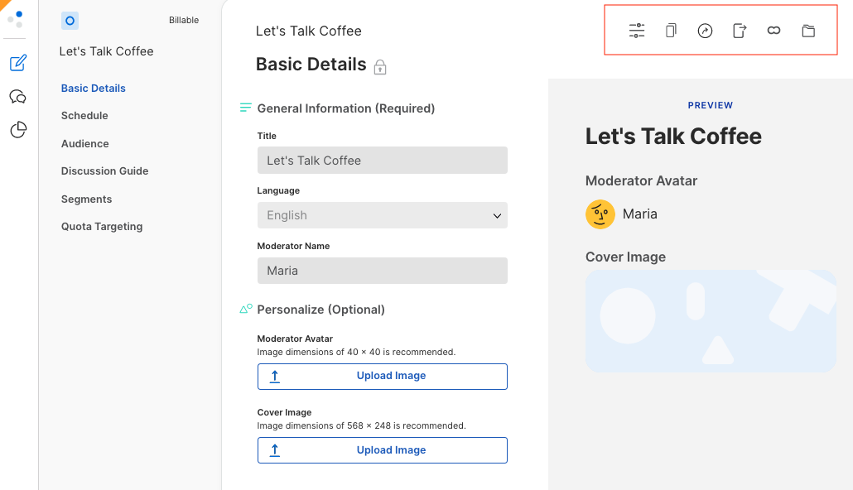
Task: Click Upload Image for Moderator Avatar
Action: point(382,376)
